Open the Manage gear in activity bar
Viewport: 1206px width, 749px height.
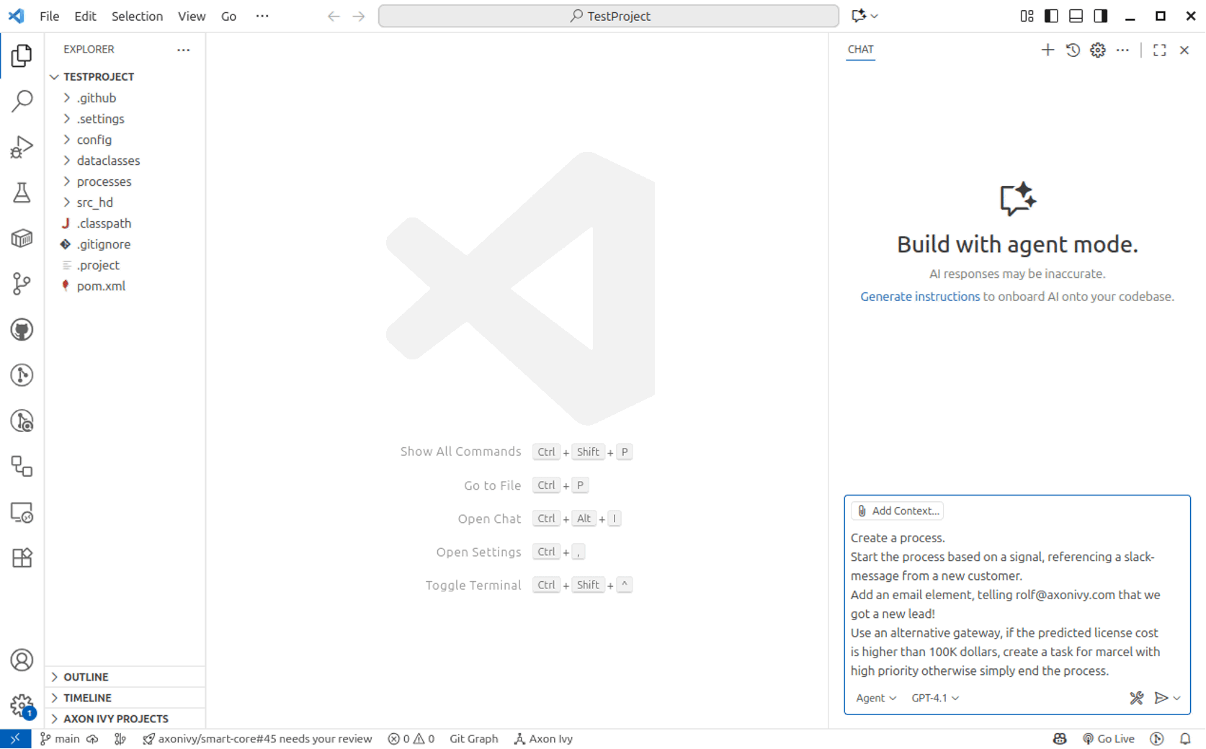point(22,706)
